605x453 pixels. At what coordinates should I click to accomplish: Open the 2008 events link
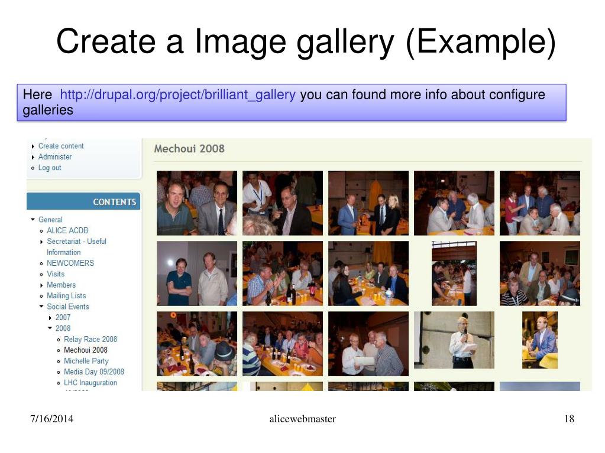pyautogui.click(x=63, y=328)
